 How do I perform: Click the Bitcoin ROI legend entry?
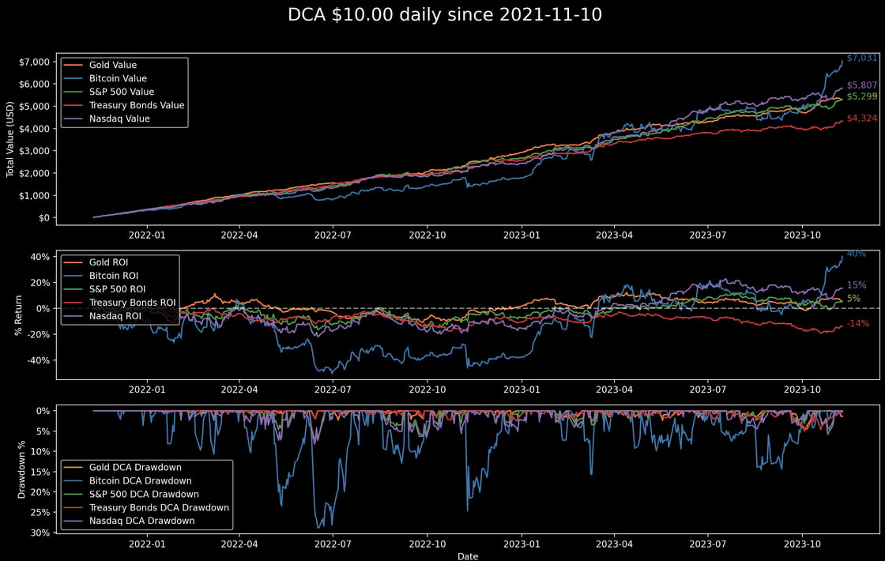(x=115, y=276)
